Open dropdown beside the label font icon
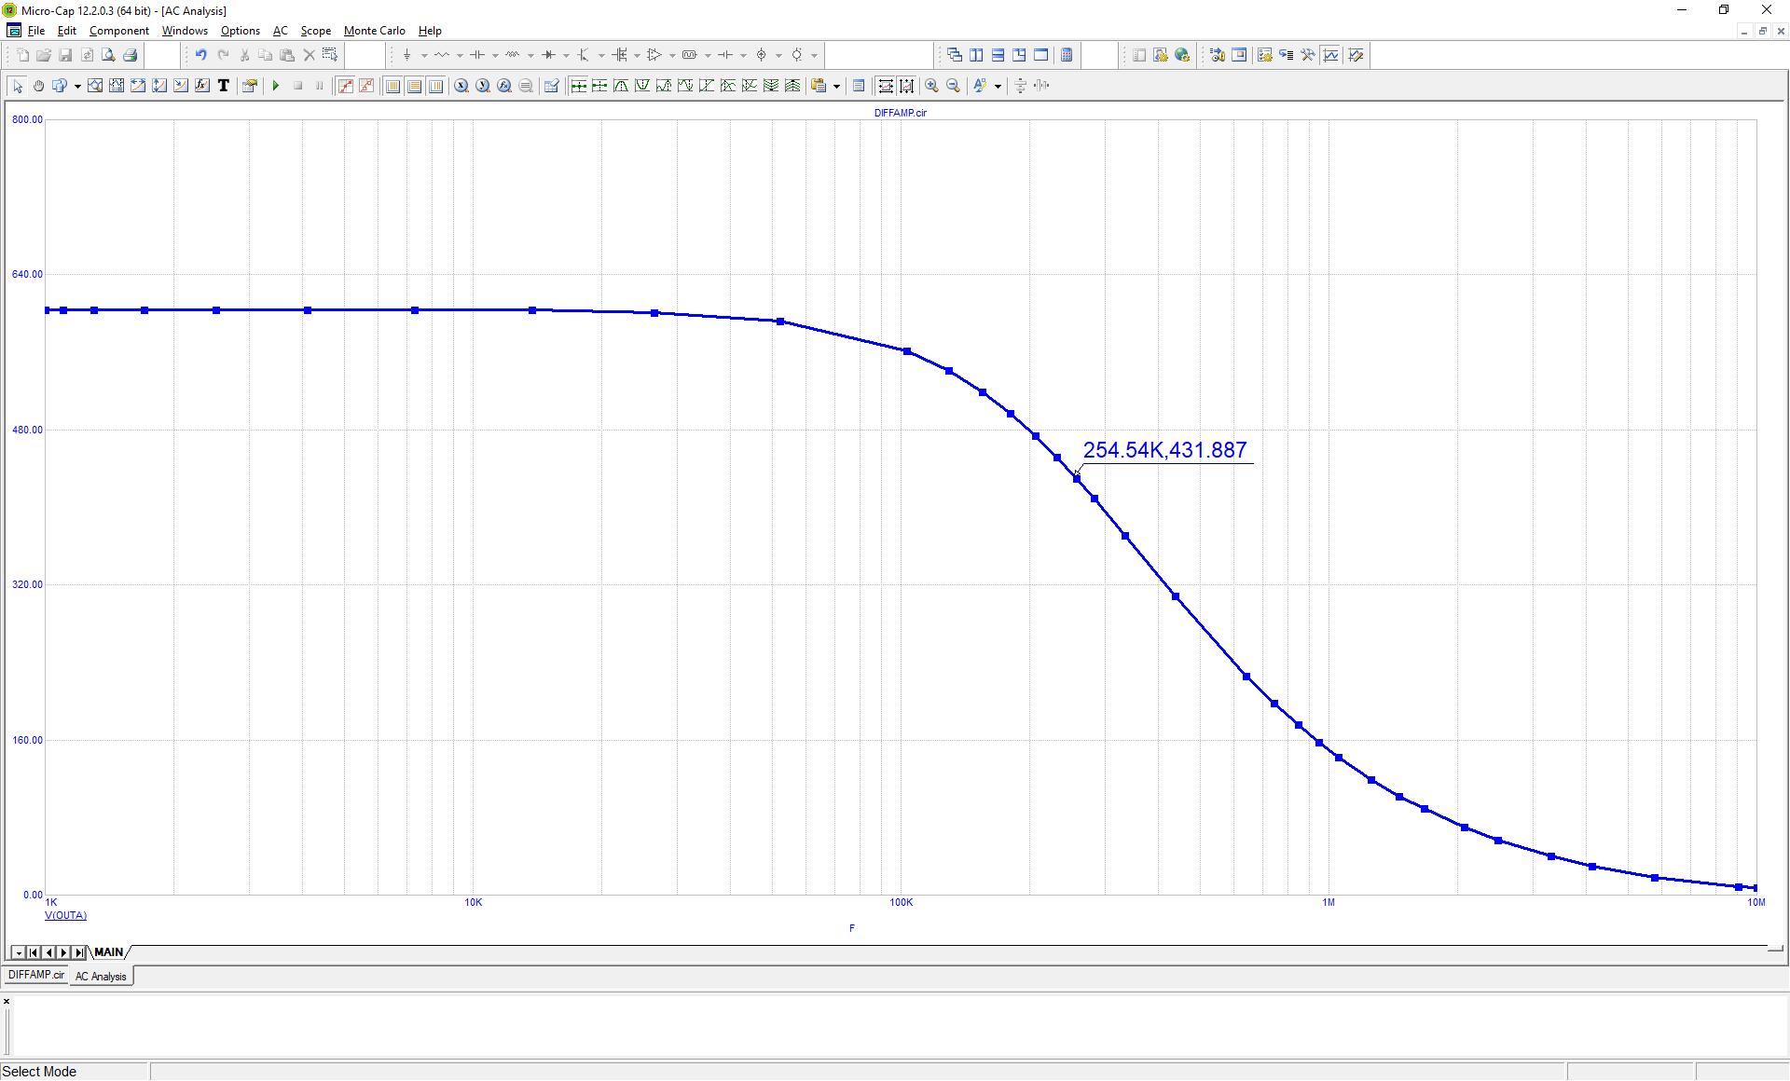This screenshot has width=1790, height=1081. click(x=998, y=86)
